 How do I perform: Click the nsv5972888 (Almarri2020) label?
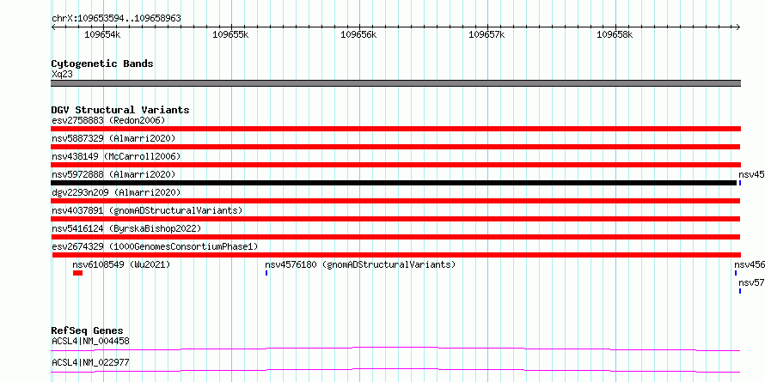pos(113,174)
